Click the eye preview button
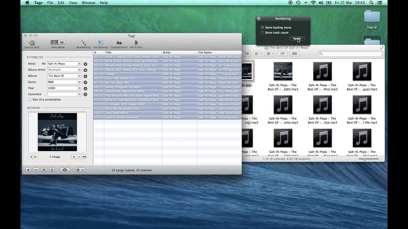408x229 pixels. pos(65,170)
